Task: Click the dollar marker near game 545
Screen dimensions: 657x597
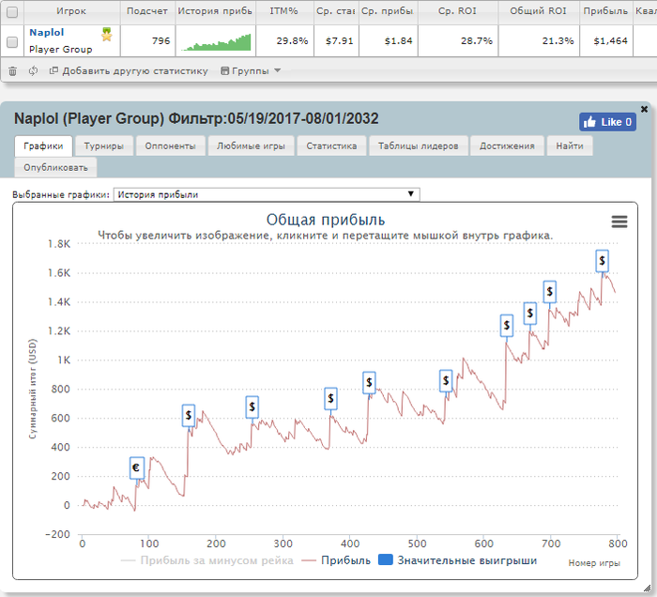Action: [x=446, y=380]
